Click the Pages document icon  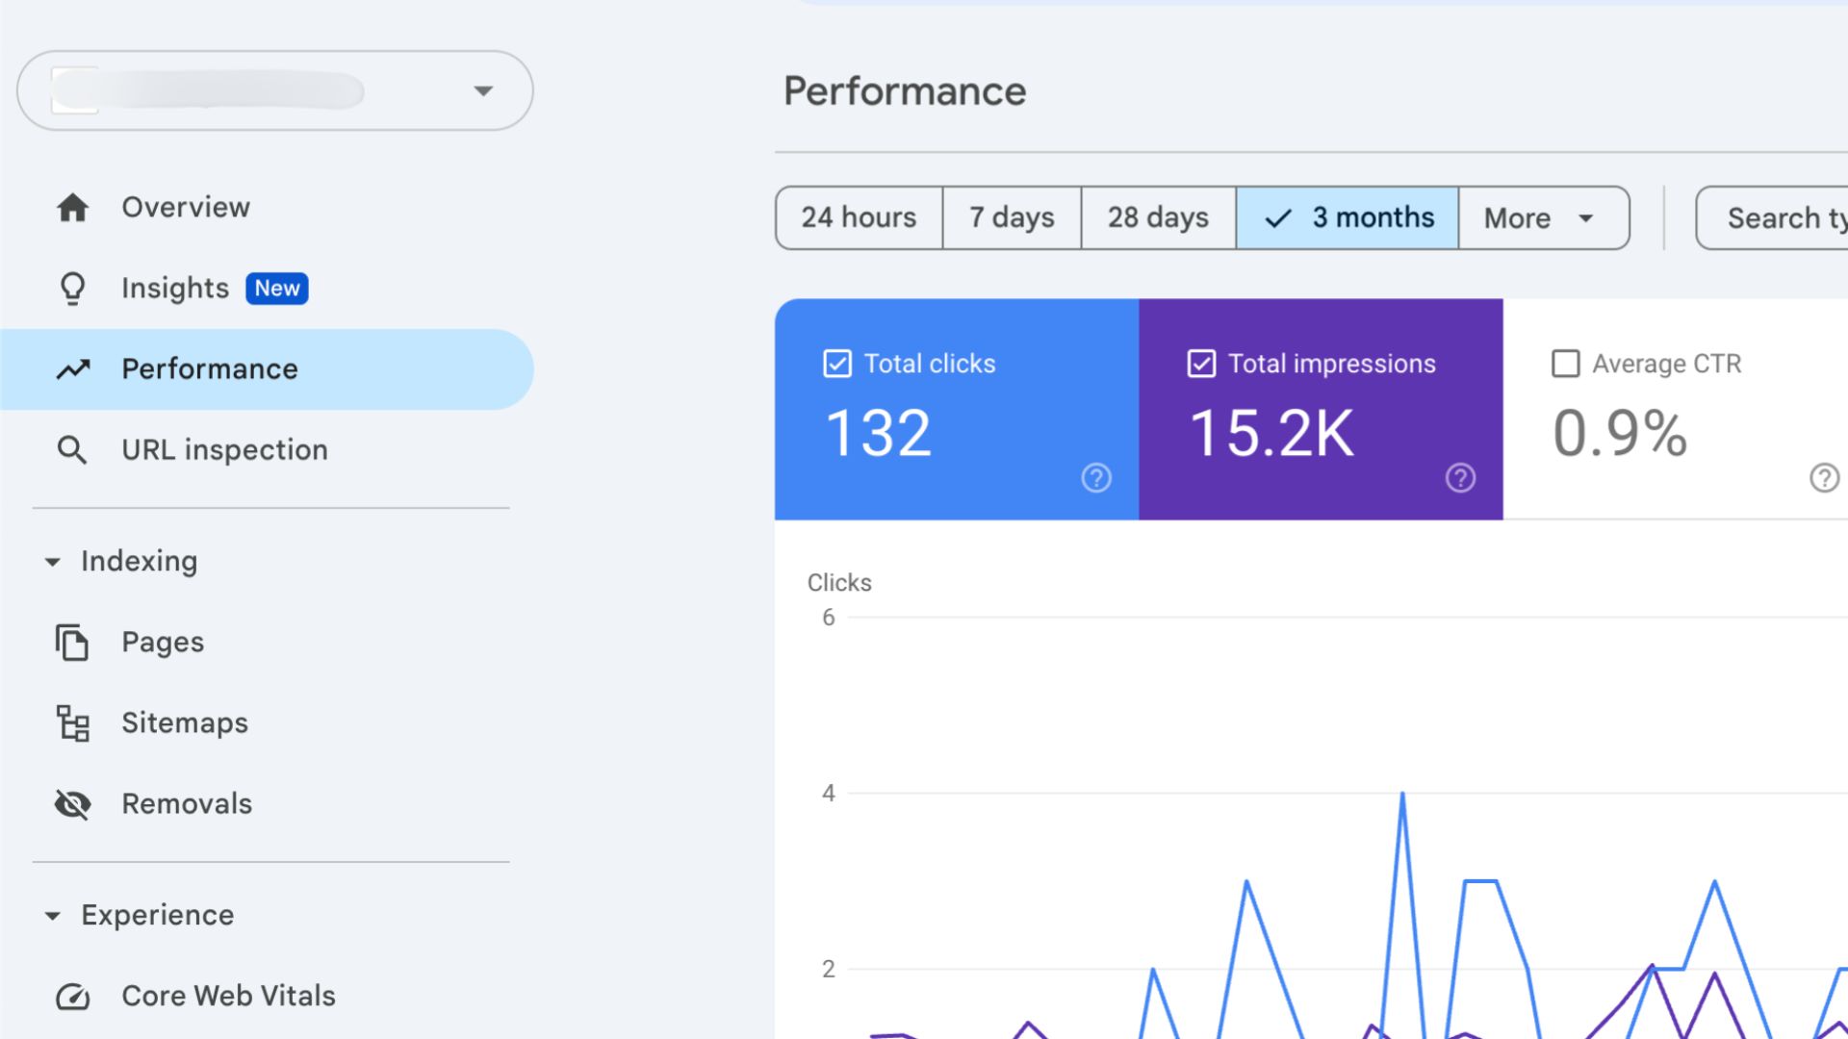pyautogui.click(x=72, y=642)
